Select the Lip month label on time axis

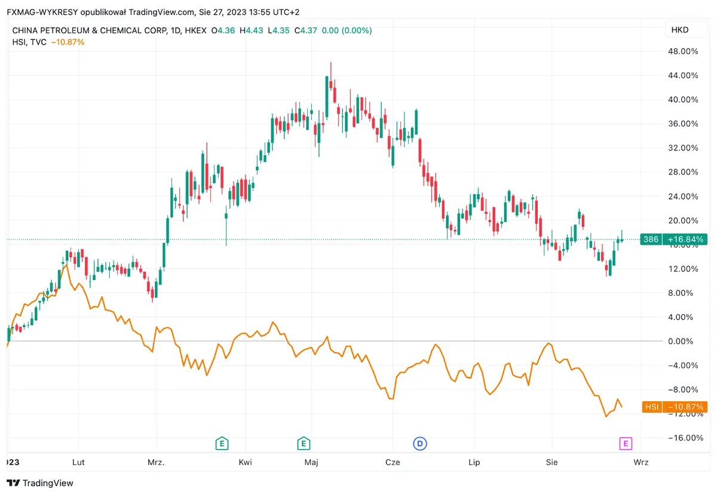474,462
